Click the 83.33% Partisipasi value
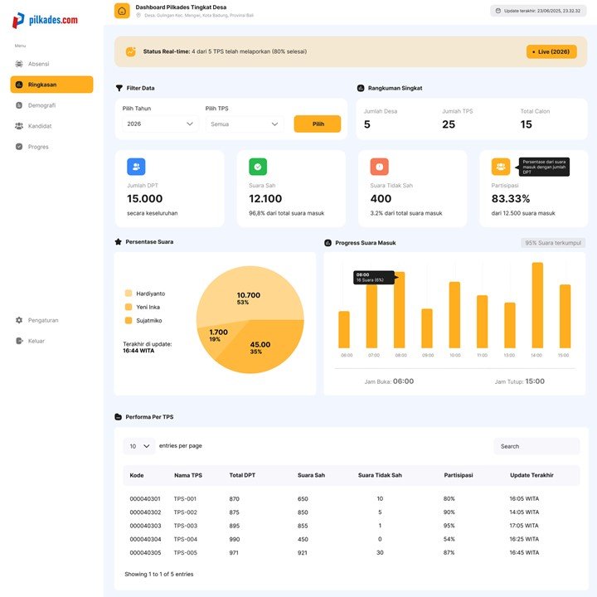The width and height of the screenshot is (597, 597). coord(511,198)
